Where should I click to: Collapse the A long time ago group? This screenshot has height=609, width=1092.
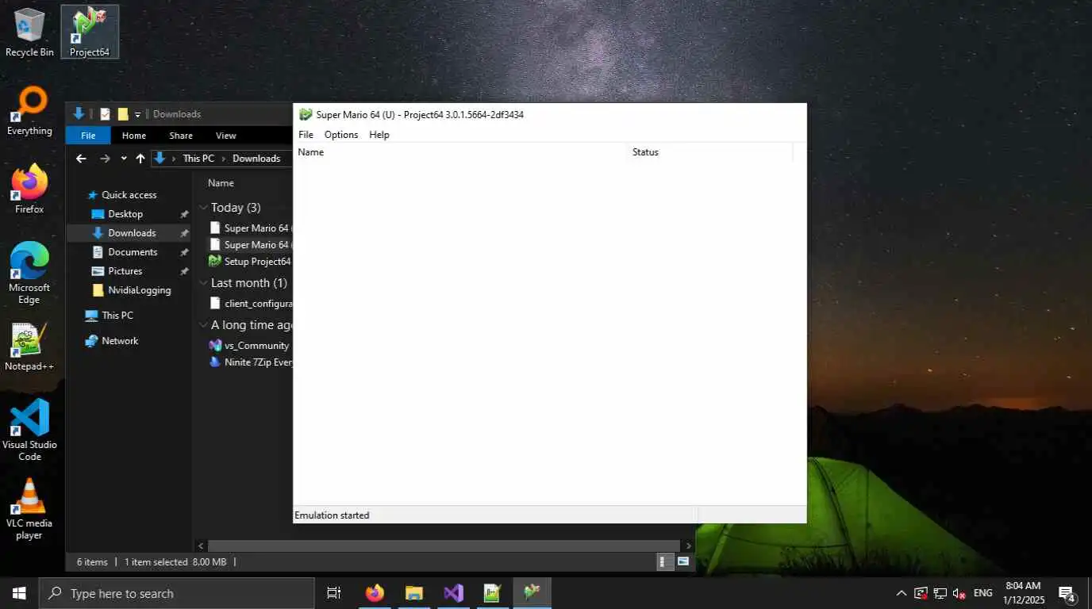pyautogui.click(x=203, y=325)
